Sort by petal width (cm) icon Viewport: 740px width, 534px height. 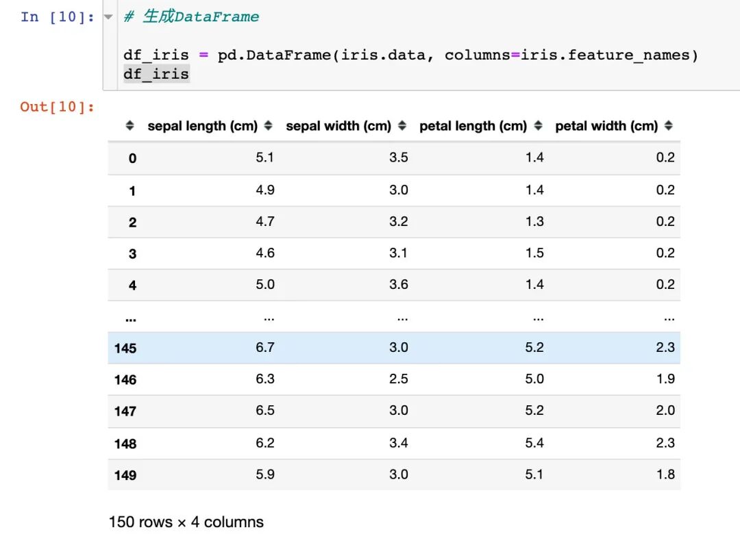pos(668,125)
